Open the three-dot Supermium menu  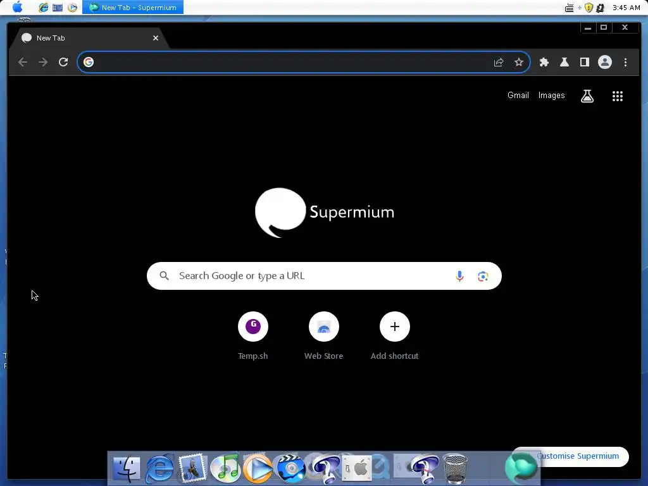tap(625, 62)
